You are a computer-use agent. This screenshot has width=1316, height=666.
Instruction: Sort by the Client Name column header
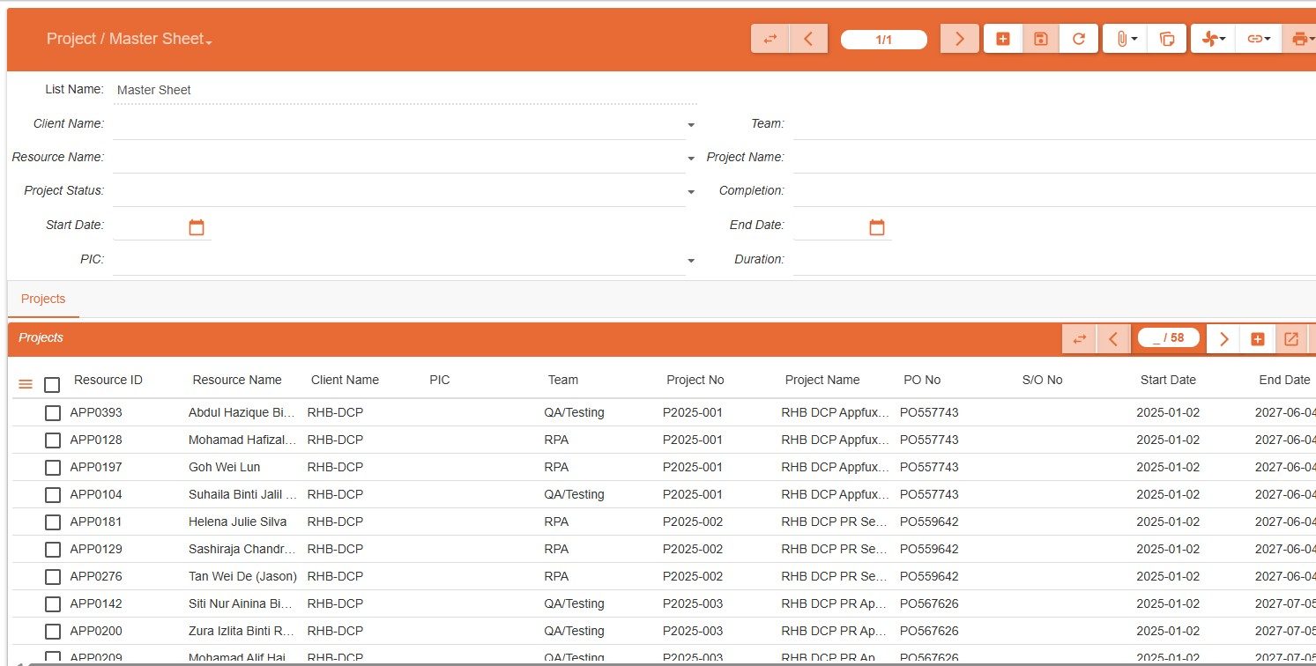coord(345,380)
